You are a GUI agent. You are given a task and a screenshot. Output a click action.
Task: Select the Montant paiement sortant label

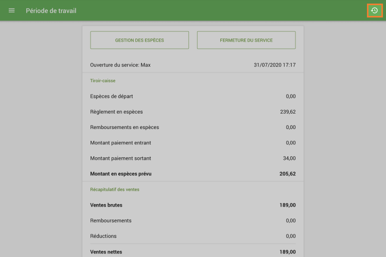(120, 158)
